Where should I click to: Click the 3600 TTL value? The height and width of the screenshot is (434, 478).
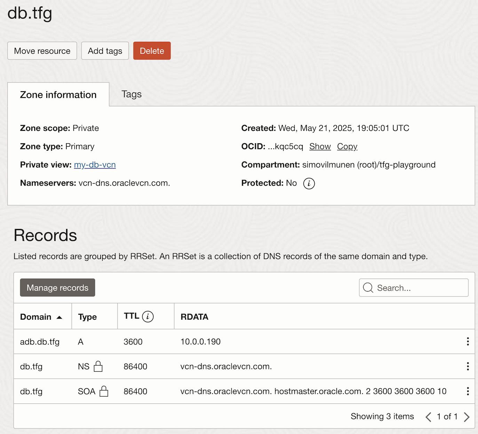coord(133,342)
